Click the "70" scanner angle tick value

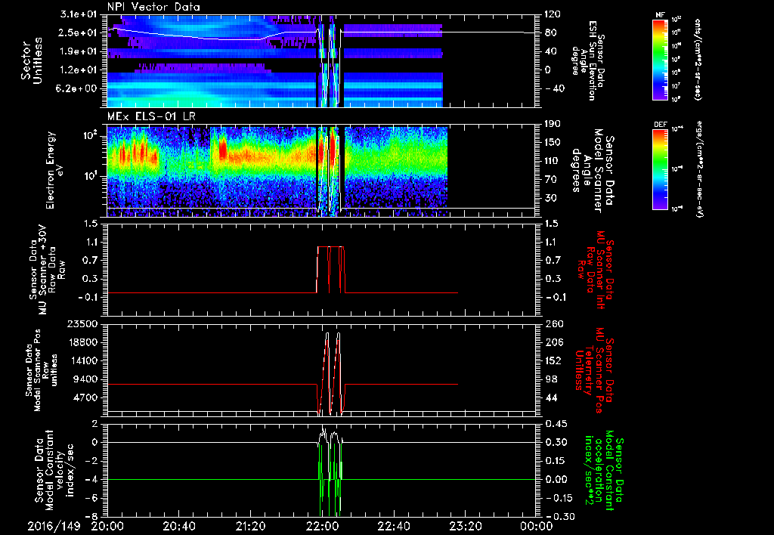[x=550, y=180]
